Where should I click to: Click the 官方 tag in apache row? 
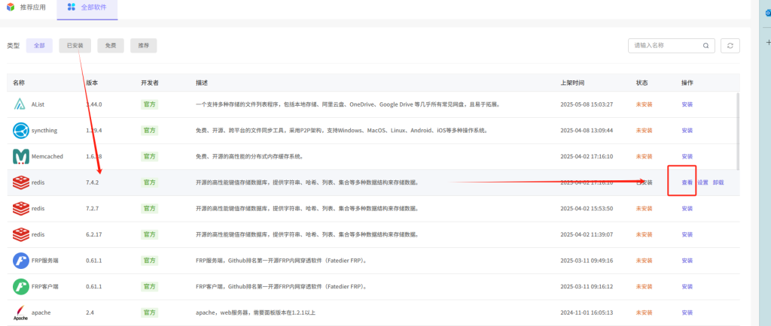(x=150, y=312)
